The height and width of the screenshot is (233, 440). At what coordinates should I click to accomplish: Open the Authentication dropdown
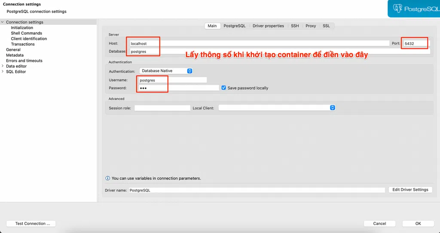pyautogui.click(x=166, y=71)
